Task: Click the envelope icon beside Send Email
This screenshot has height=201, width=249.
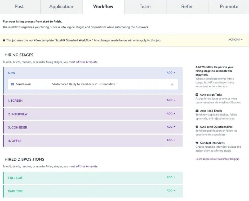Action: click(12, 84)
